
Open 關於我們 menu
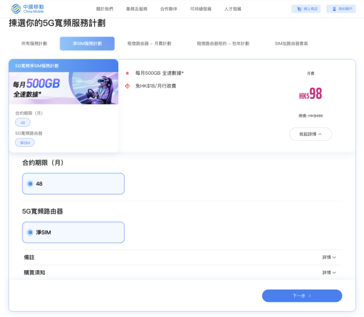[104, 9]
